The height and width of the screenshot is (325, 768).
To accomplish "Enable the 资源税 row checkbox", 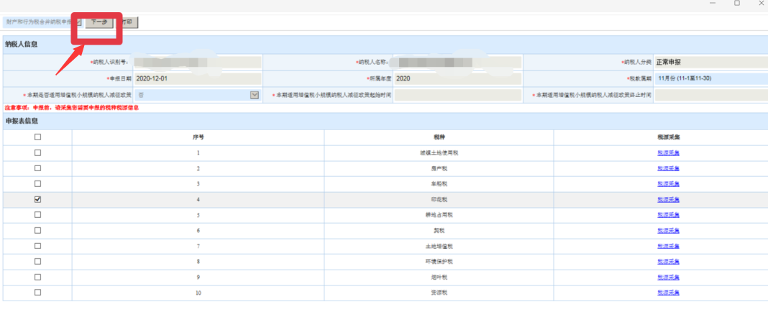I will (x=37, y=293).
